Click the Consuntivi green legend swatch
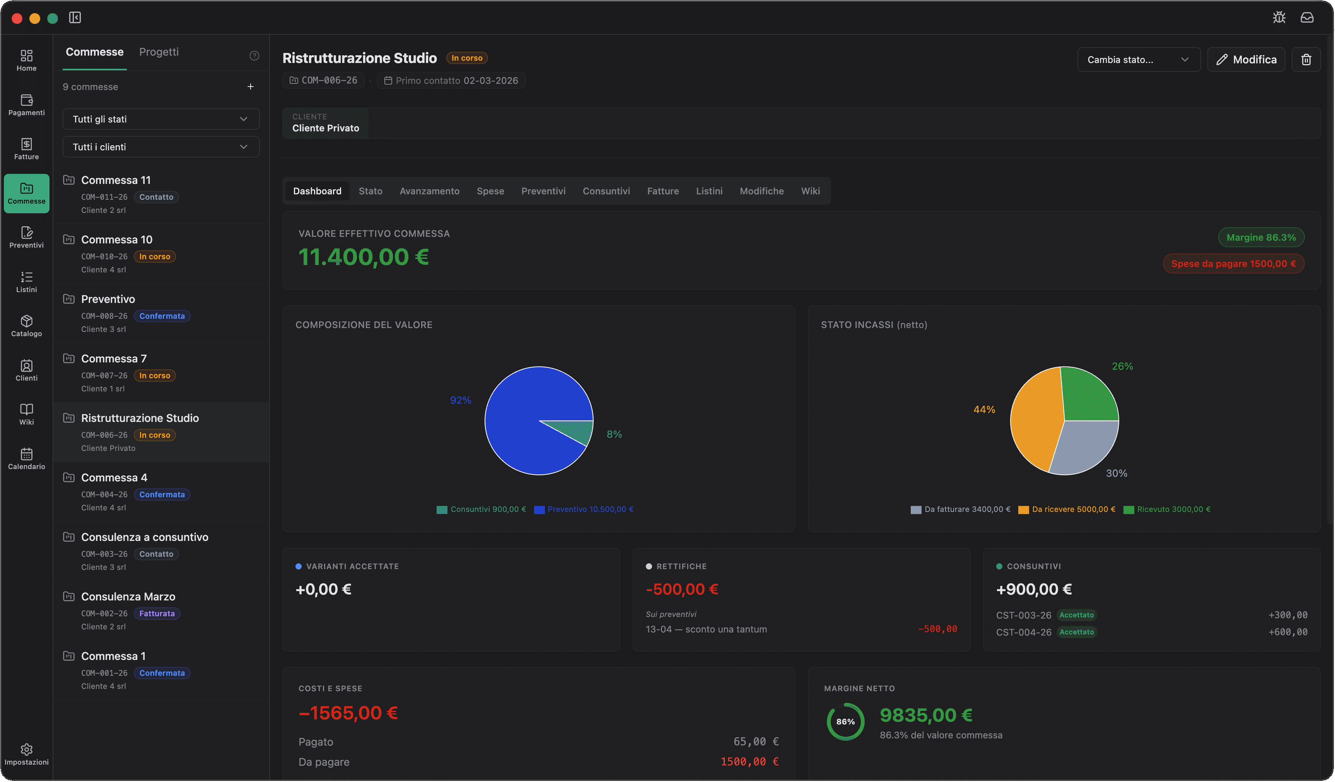This screenshot has width=1335, height=782. coord(442,510)
